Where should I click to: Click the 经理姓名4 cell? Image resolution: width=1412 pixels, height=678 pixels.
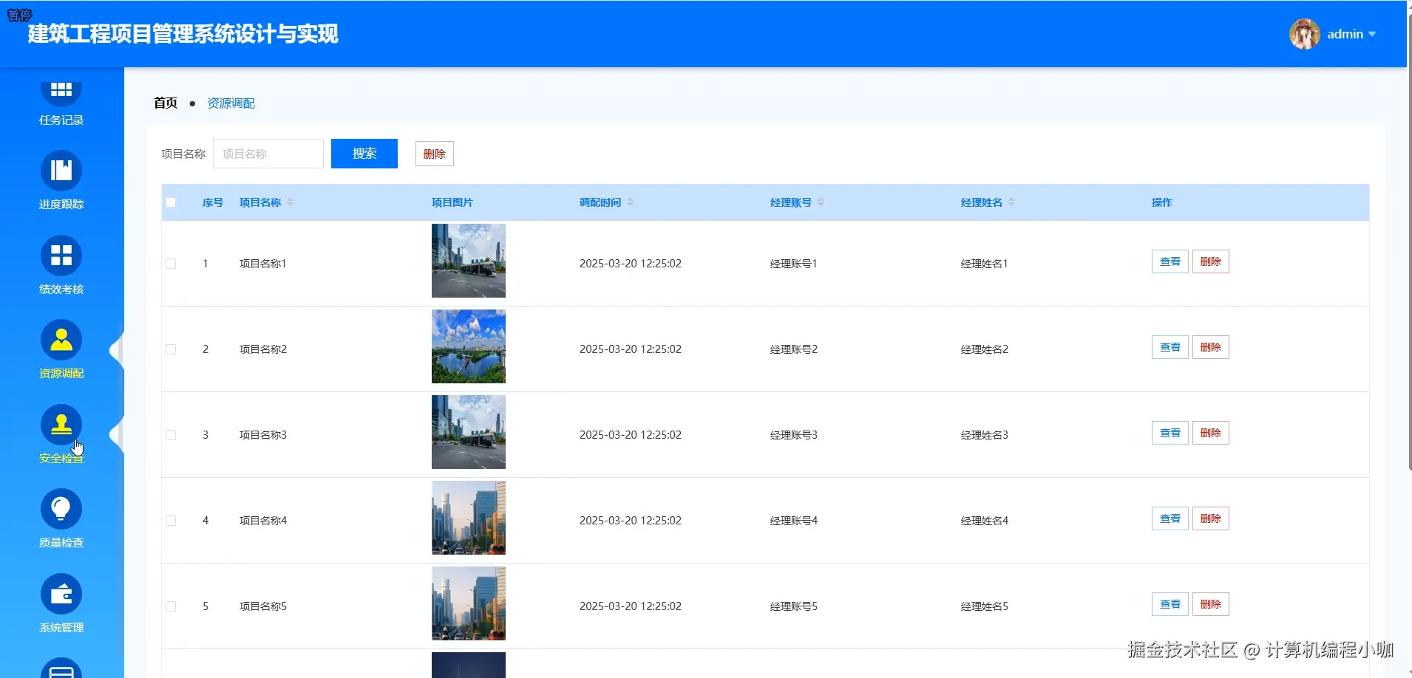coord(985,521)
